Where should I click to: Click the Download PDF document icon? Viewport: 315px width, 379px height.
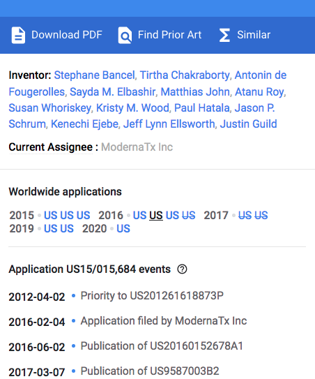(x=18, y=36)
